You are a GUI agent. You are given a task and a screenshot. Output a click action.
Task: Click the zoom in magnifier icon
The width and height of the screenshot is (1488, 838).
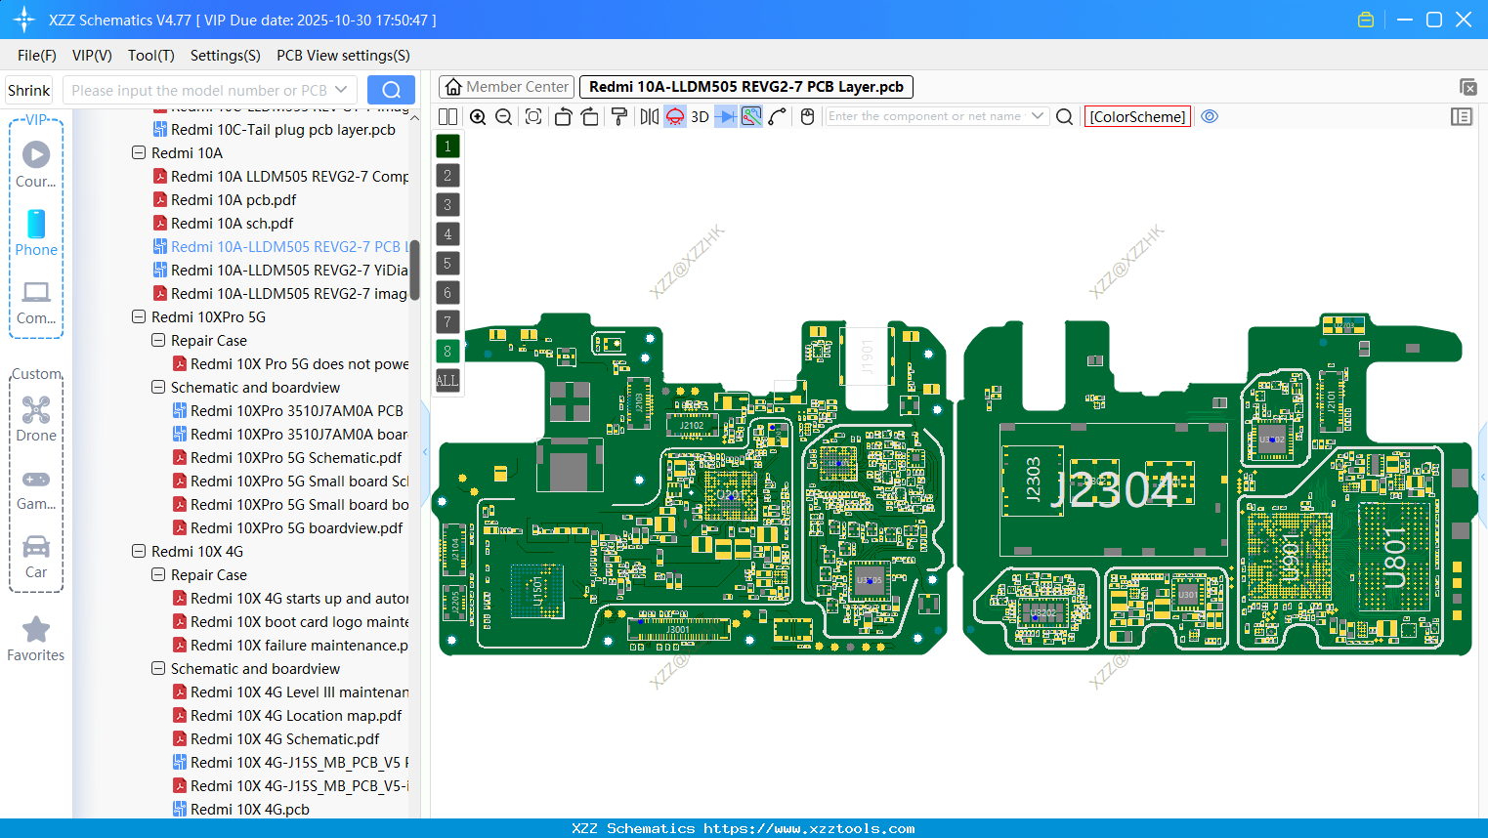[x=478, y=117]
